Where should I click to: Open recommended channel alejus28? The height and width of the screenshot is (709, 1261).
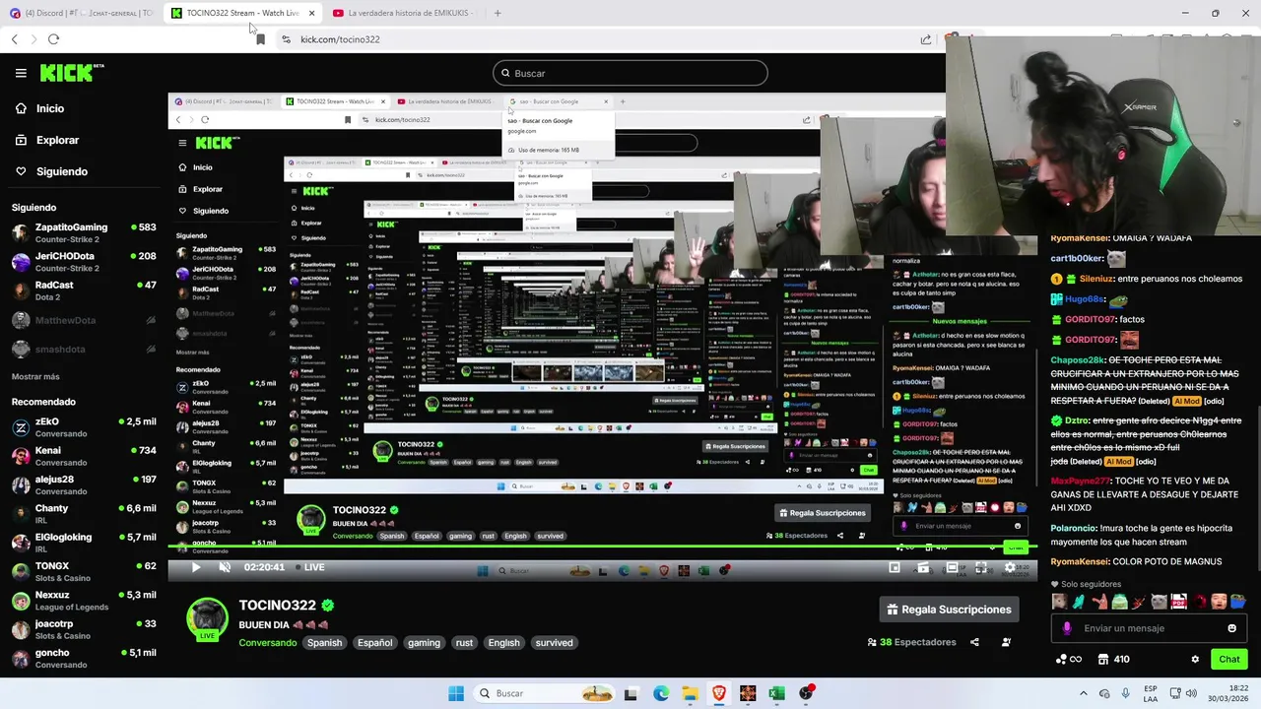pyautogui.click(x=84, y=484)
